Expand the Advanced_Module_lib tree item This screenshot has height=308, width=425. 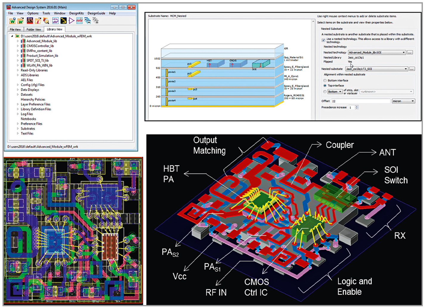tap(18, 41)
